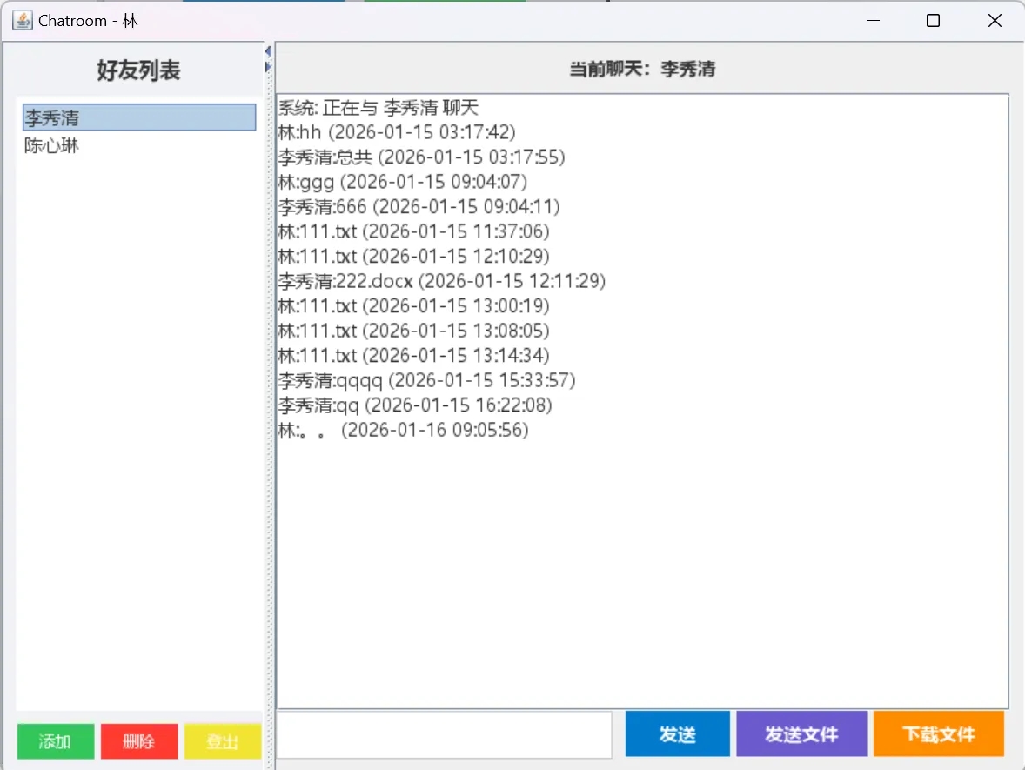The image size is (1025, 770).
Task: Click 登出 to log out of the chatroom
Action: click(223, 741)
